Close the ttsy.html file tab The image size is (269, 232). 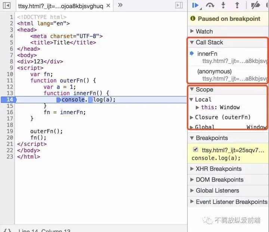pos(108,6)
